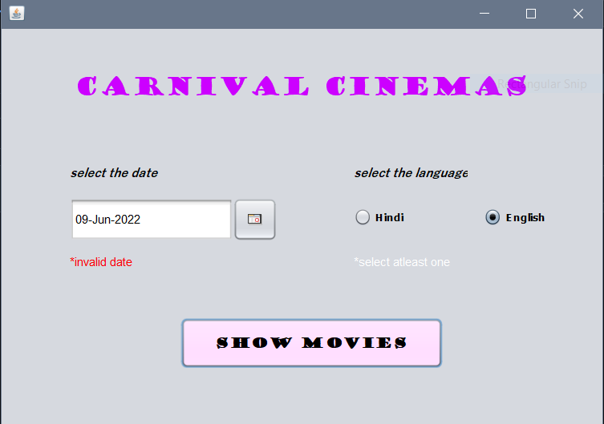Click the SHOW MOVIES button
Image resolution: width=604 pixels, height=424 pixels.
pyautogui.click(x=312, y=343)
